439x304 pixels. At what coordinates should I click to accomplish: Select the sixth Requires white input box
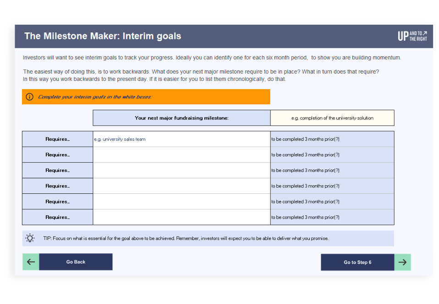(x=181, y=217)
